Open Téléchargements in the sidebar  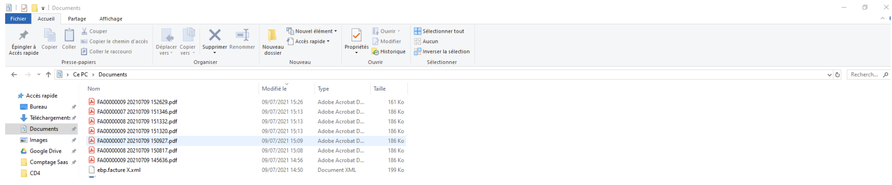coord(45,118)
